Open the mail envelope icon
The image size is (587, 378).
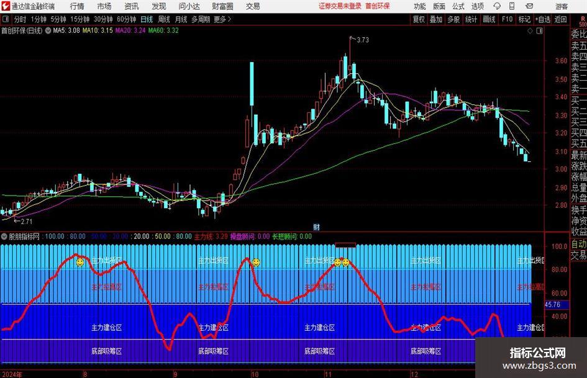coord(529,6)
